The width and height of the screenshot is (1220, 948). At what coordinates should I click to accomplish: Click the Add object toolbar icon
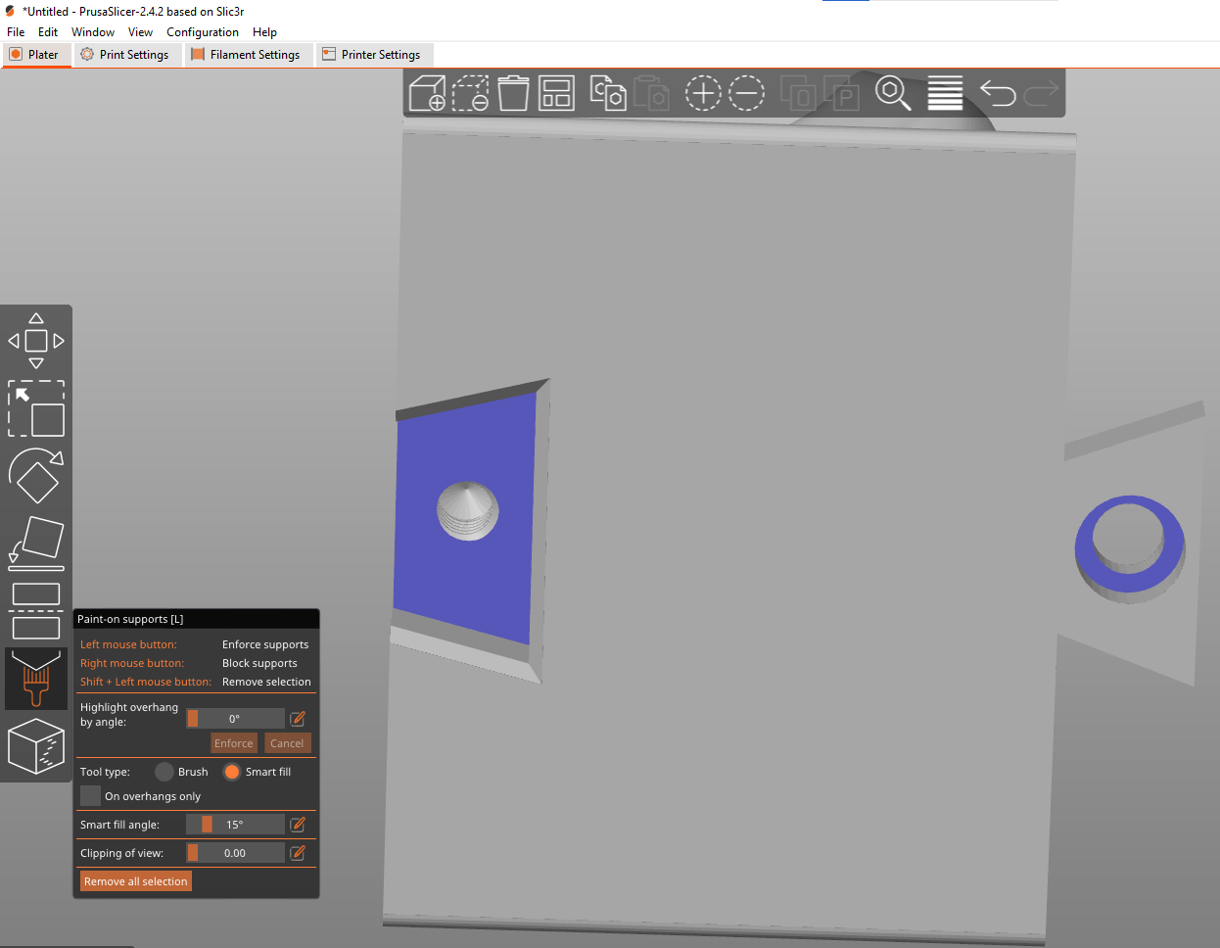click(427, 93)
